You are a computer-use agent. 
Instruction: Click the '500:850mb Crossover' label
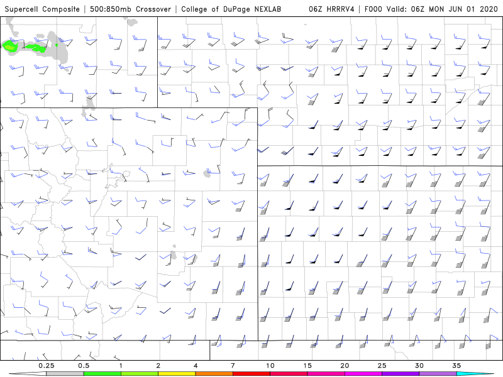click(x=130, y=9)
